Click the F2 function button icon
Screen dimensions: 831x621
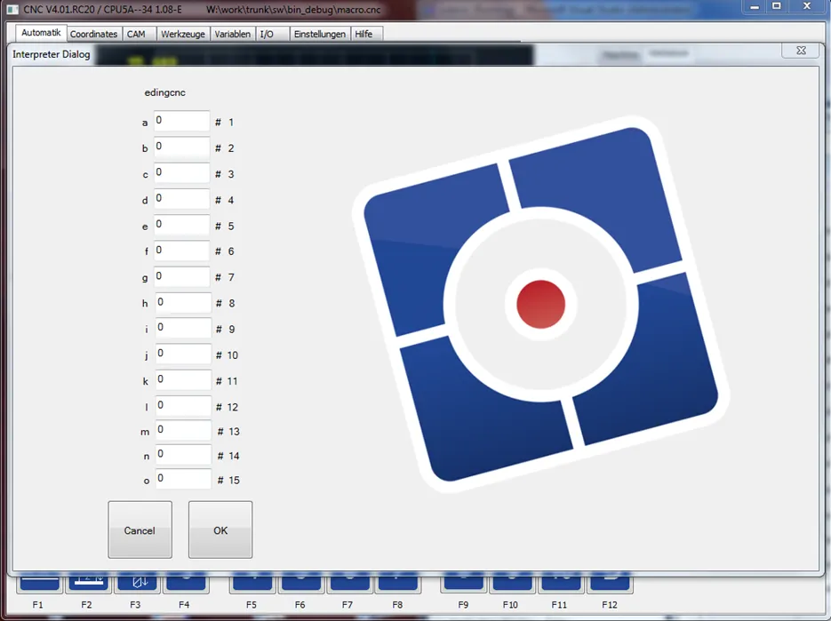coord(87,583)
